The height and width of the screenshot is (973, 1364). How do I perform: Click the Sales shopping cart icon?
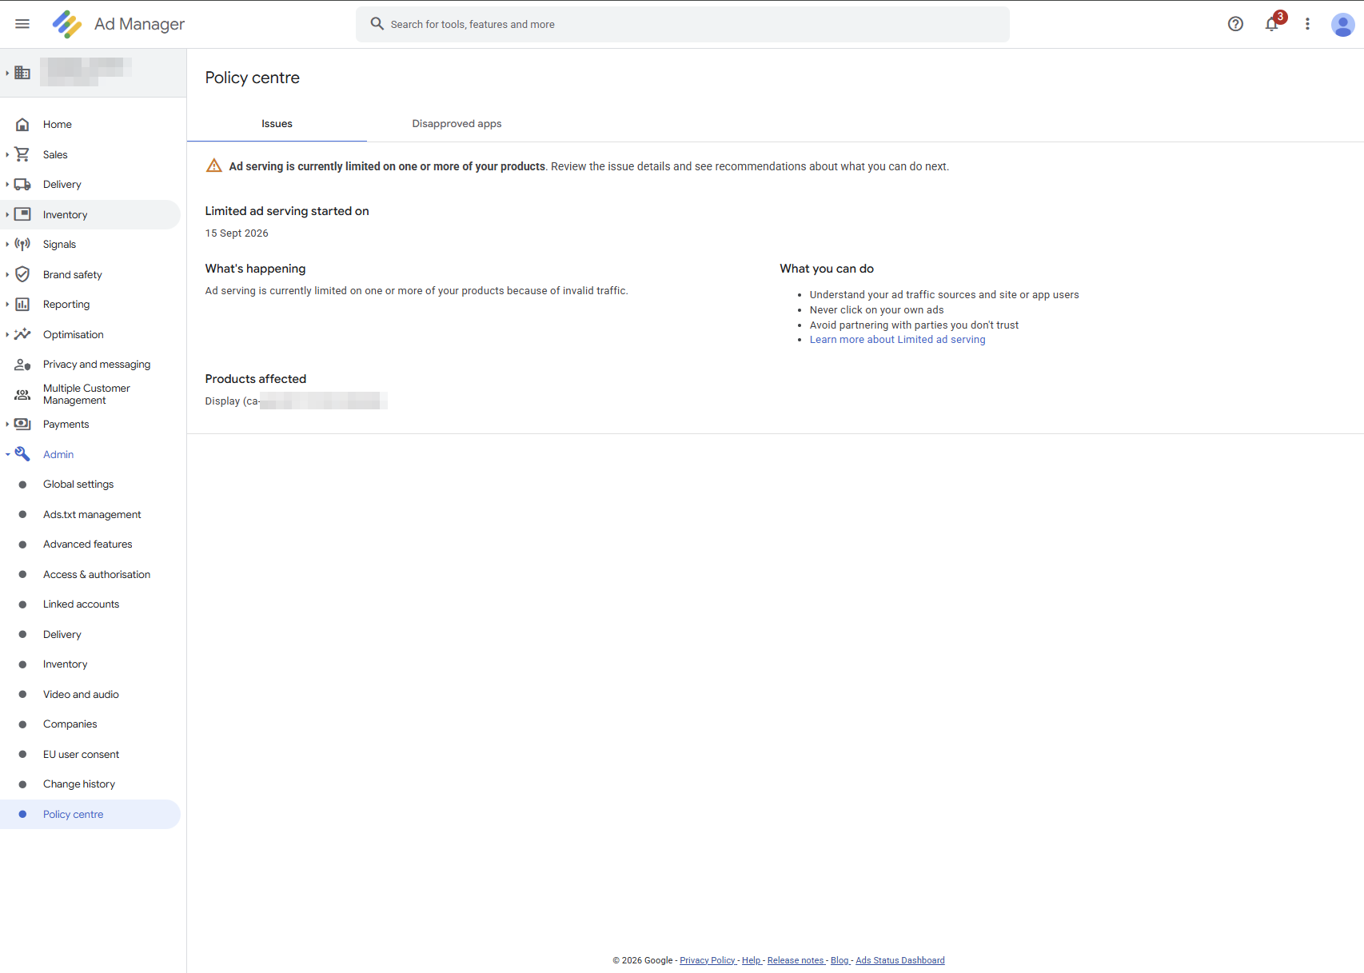tap(22, 154)
